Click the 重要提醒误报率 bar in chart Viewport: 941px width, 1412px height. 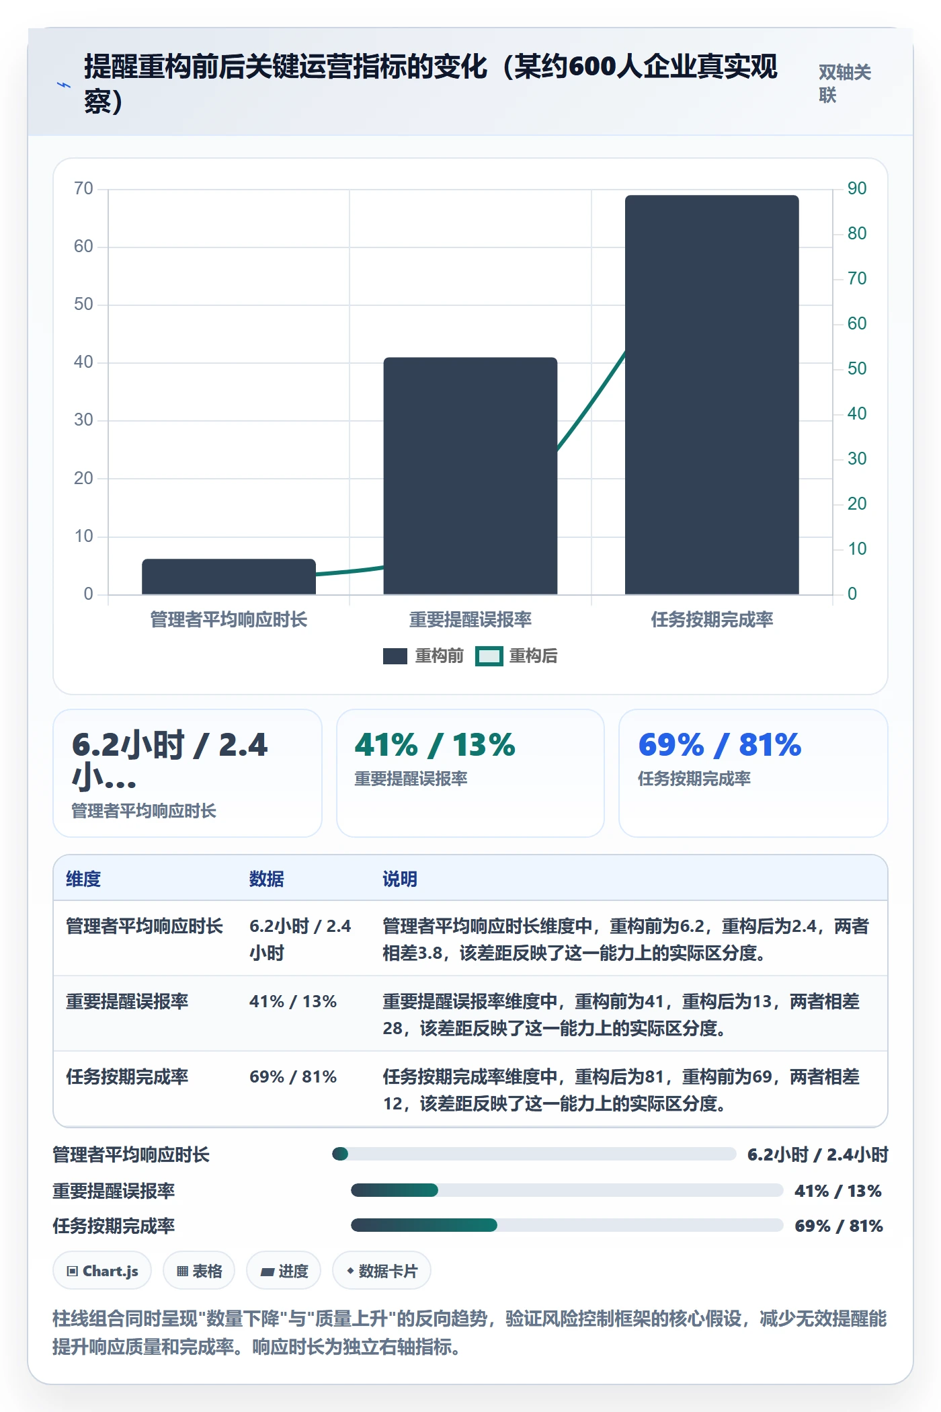[x=470, y=476]
